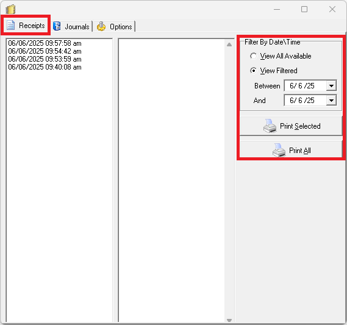Minimize the receipts window

coord(277,9)
